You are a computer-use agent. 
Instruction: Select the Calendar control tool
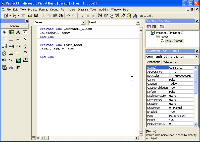(18, 67)
